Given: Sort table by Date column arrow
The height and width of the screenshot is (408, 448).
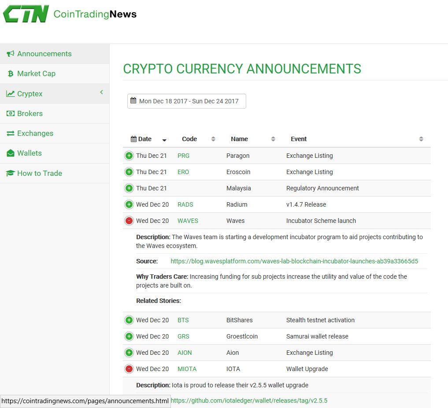Looking at the screenshot, I should click(164, 140).
